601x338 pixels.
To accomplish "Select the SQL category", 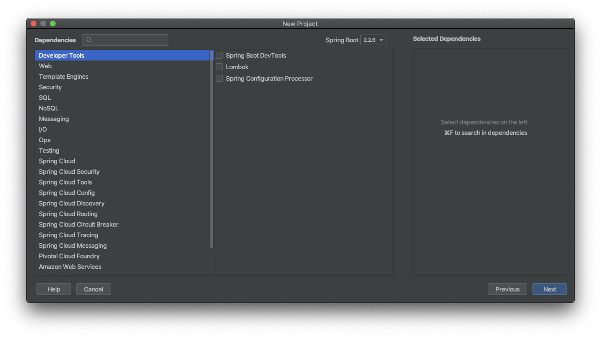I will tap(122, 97).
